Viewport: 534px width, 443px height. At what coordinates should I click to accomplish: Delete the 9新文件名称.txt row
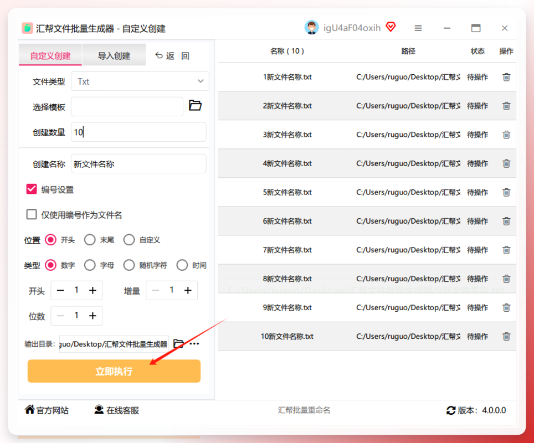click(506, 308)
